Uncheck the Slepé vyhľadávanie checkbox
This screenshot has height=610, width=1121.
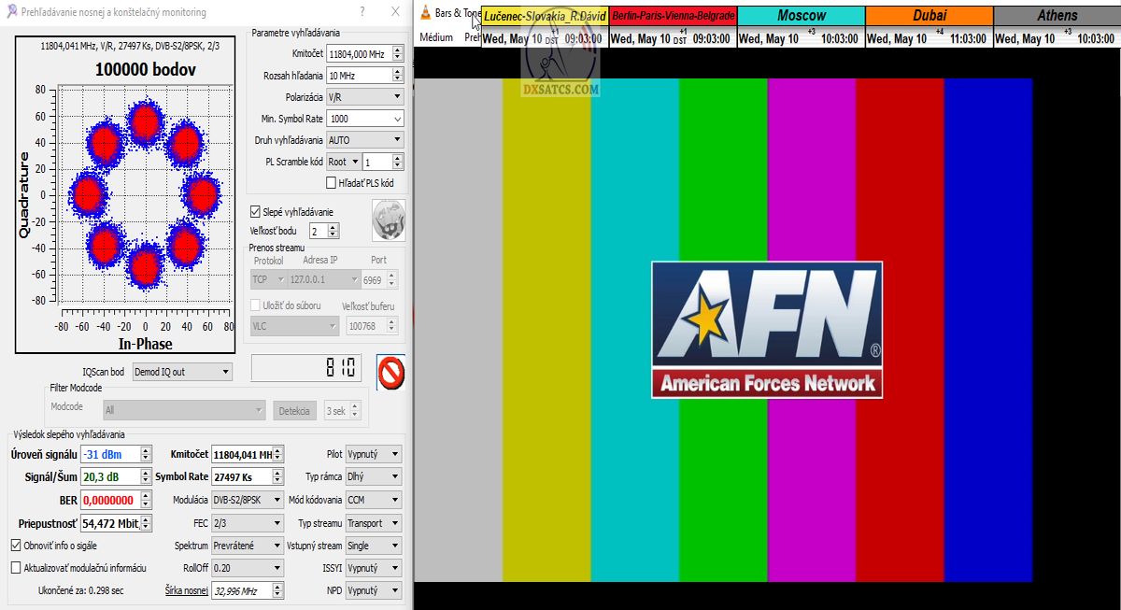coord(255,212)
